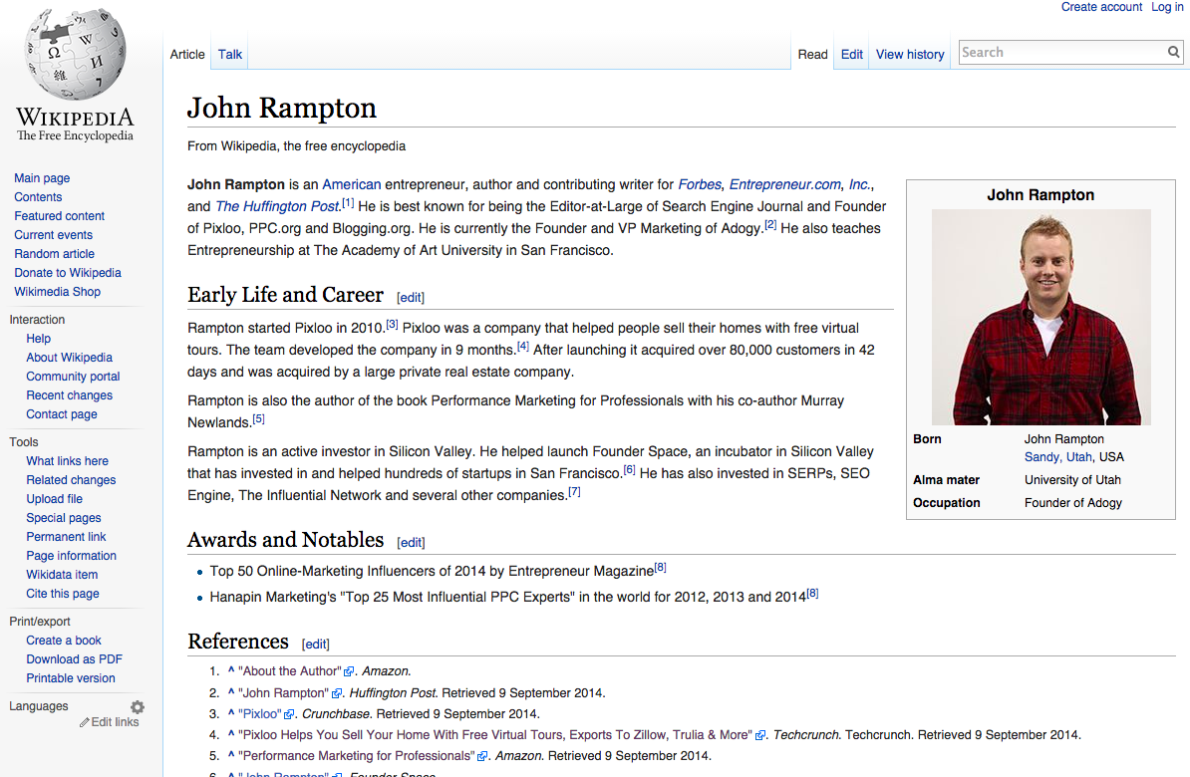Click the pencil Edit links icon
1190x777 pixels.
click(x=85, y=722)
